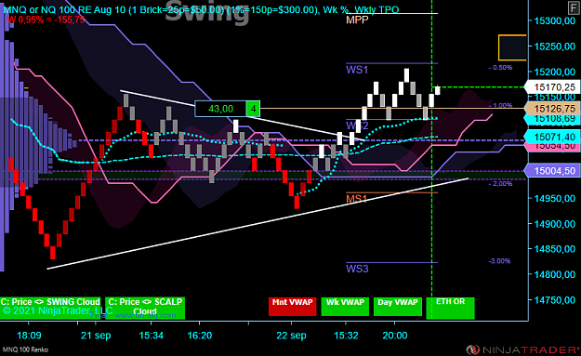Click the orange rectangle drawing near 15250

[512, 47]
